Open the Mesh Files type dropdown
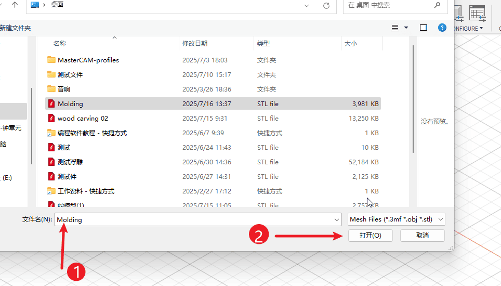The height and width of the screenshot is (286, 501). click(x=397, y=219)
